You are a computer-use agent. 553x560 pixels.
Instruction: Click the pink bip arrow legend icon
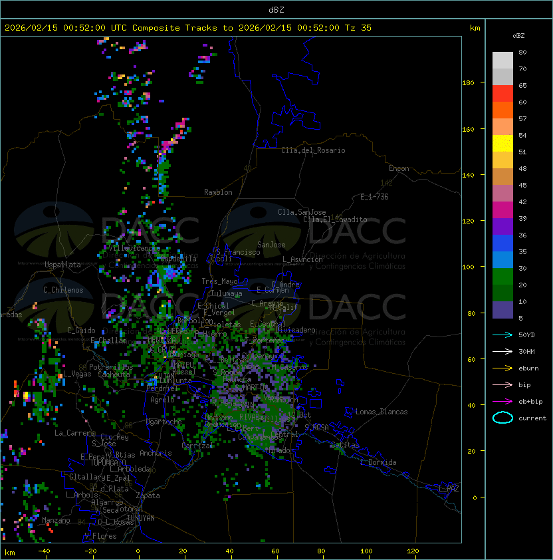click(502, 384)
